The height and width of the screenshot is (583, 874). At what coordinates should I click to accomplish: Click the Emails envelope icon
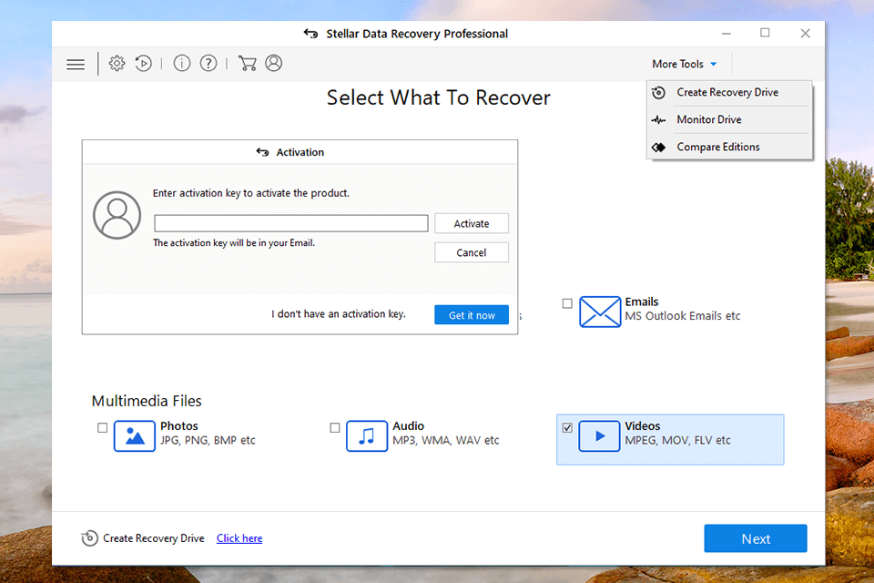tap(599, 312)
